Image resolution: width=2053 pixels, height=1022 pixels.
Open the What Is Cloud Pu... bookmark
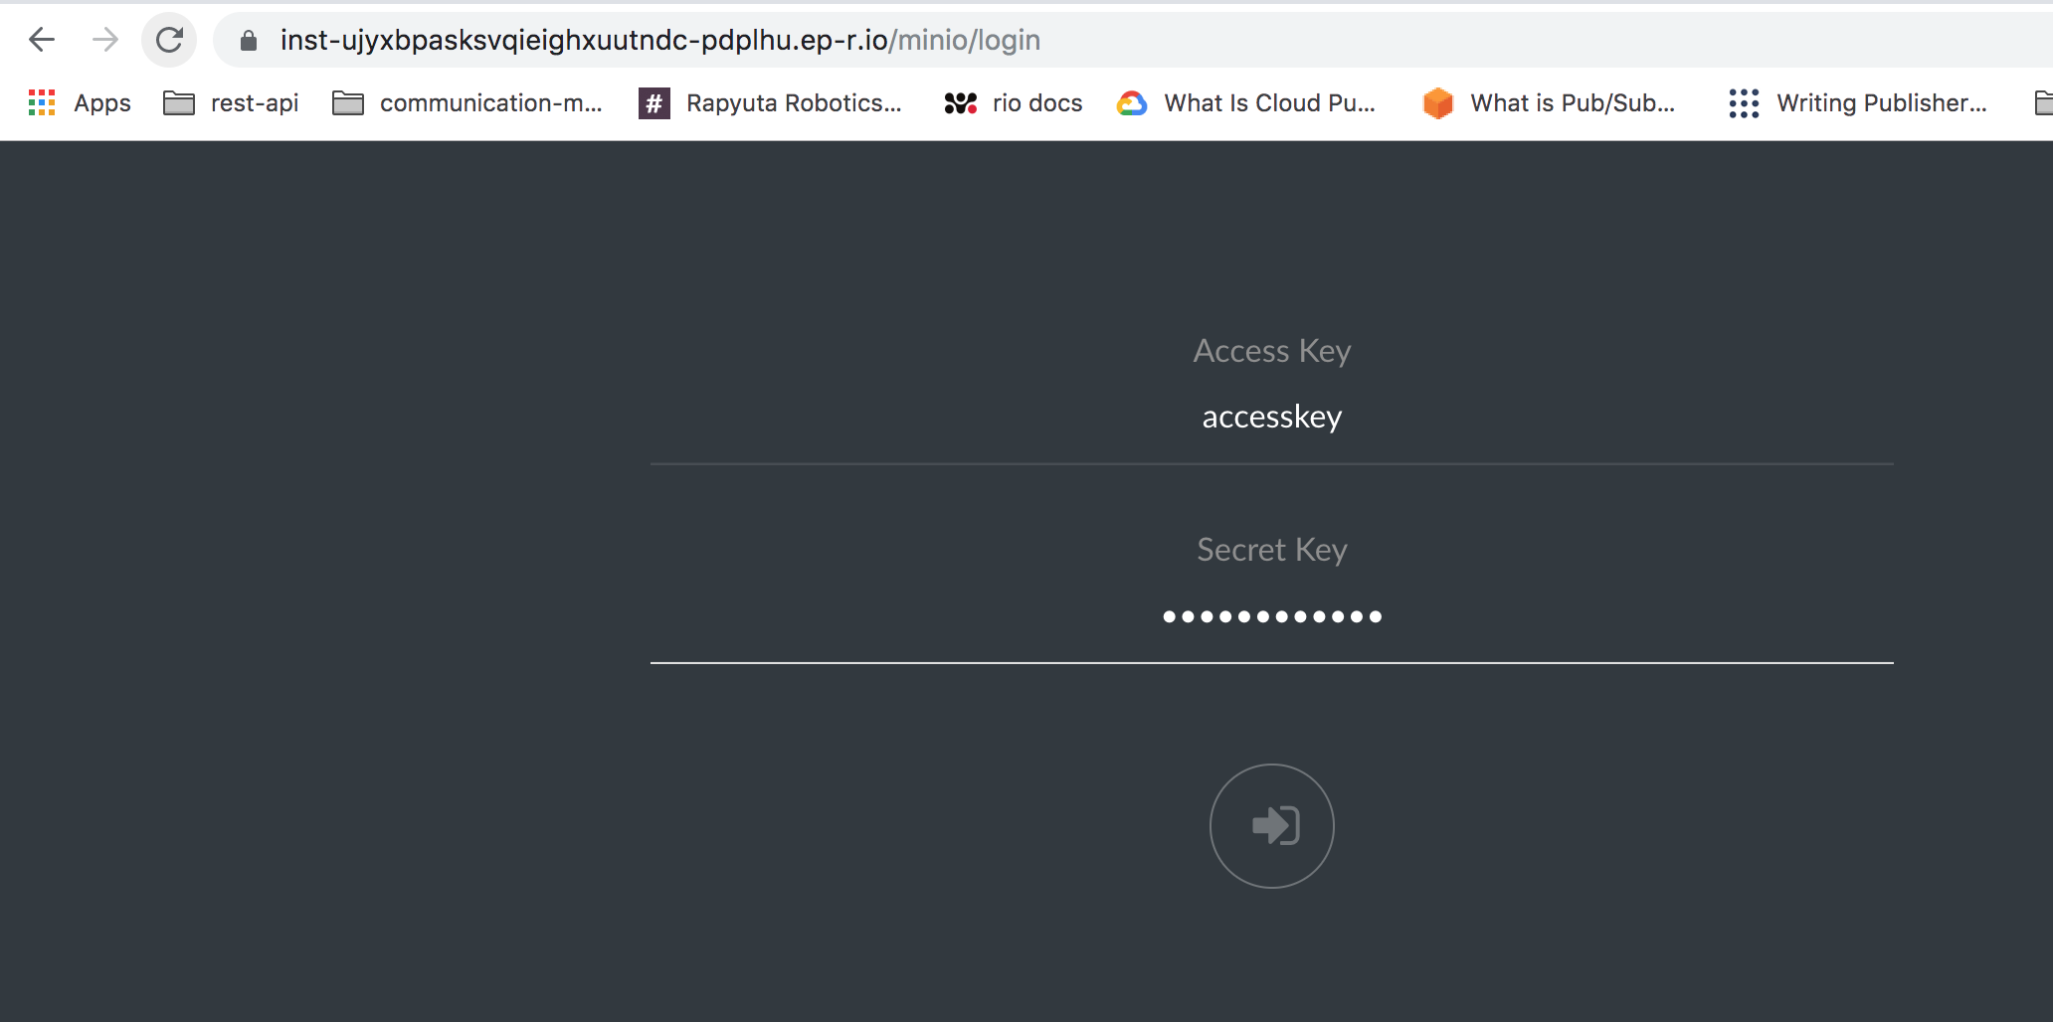pyautogui.click(x=1269, y=102)
